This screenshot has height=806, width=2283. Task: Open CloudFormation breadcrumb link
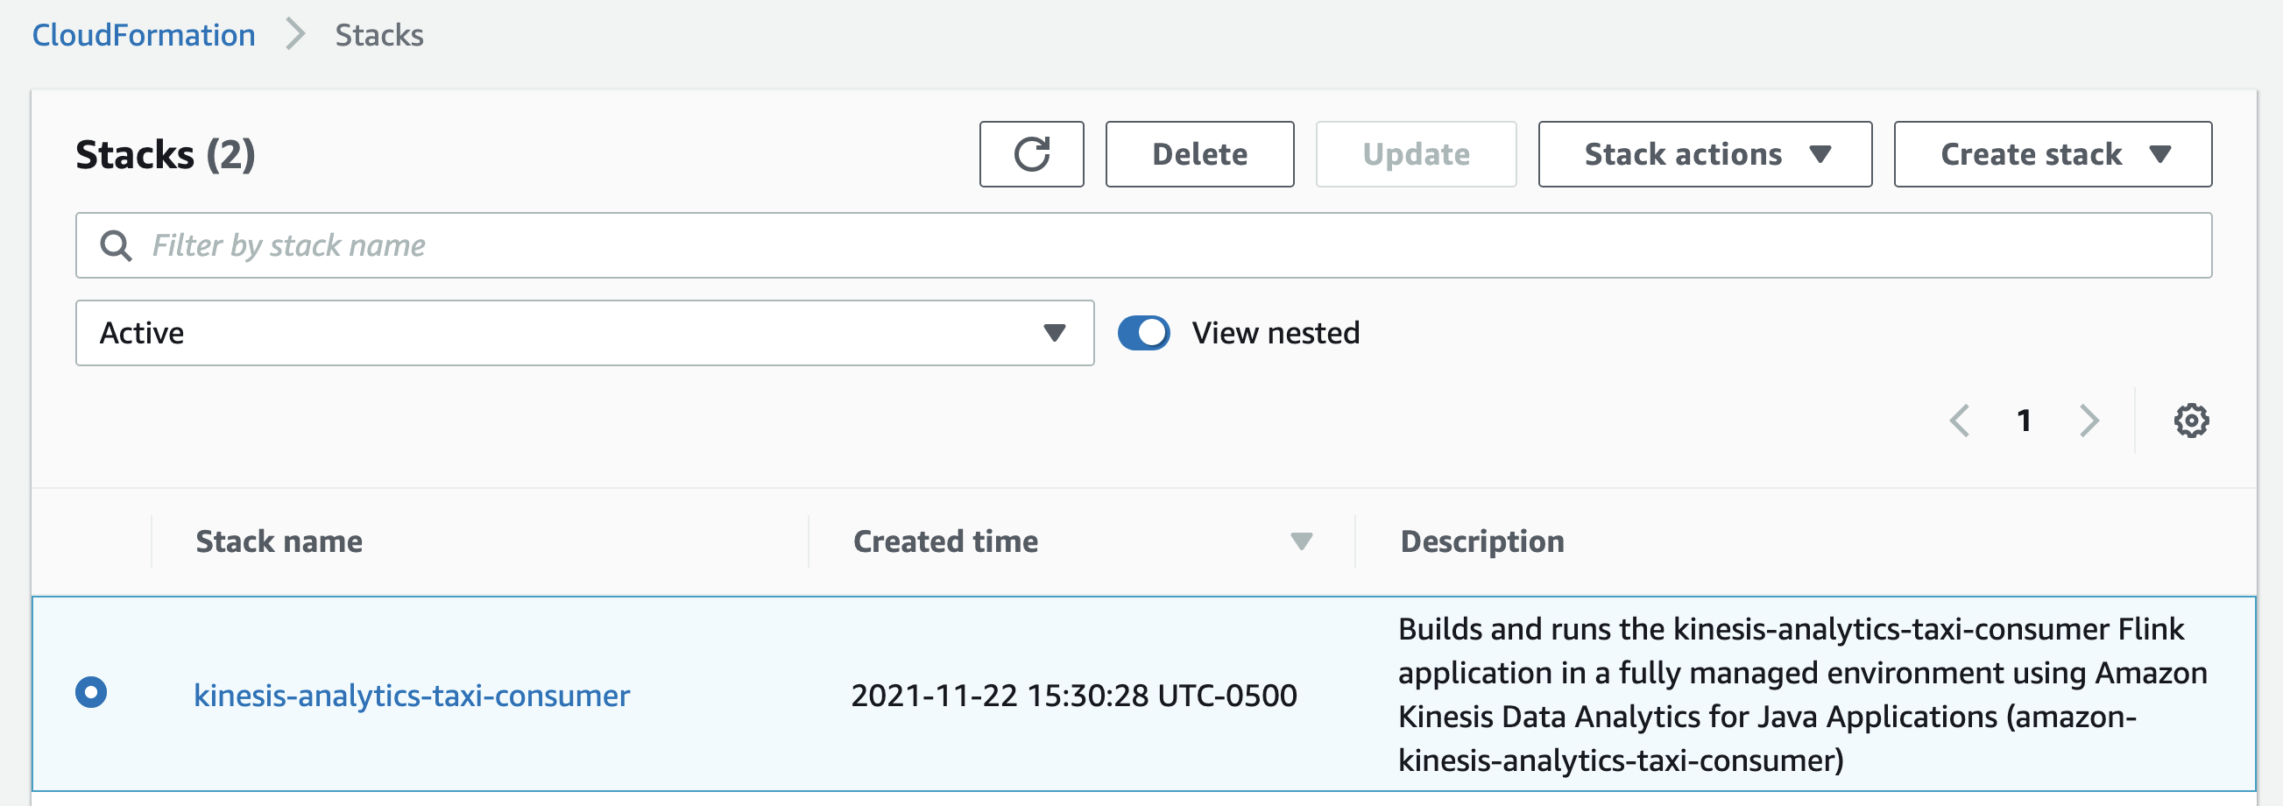(x=144, y=35)
